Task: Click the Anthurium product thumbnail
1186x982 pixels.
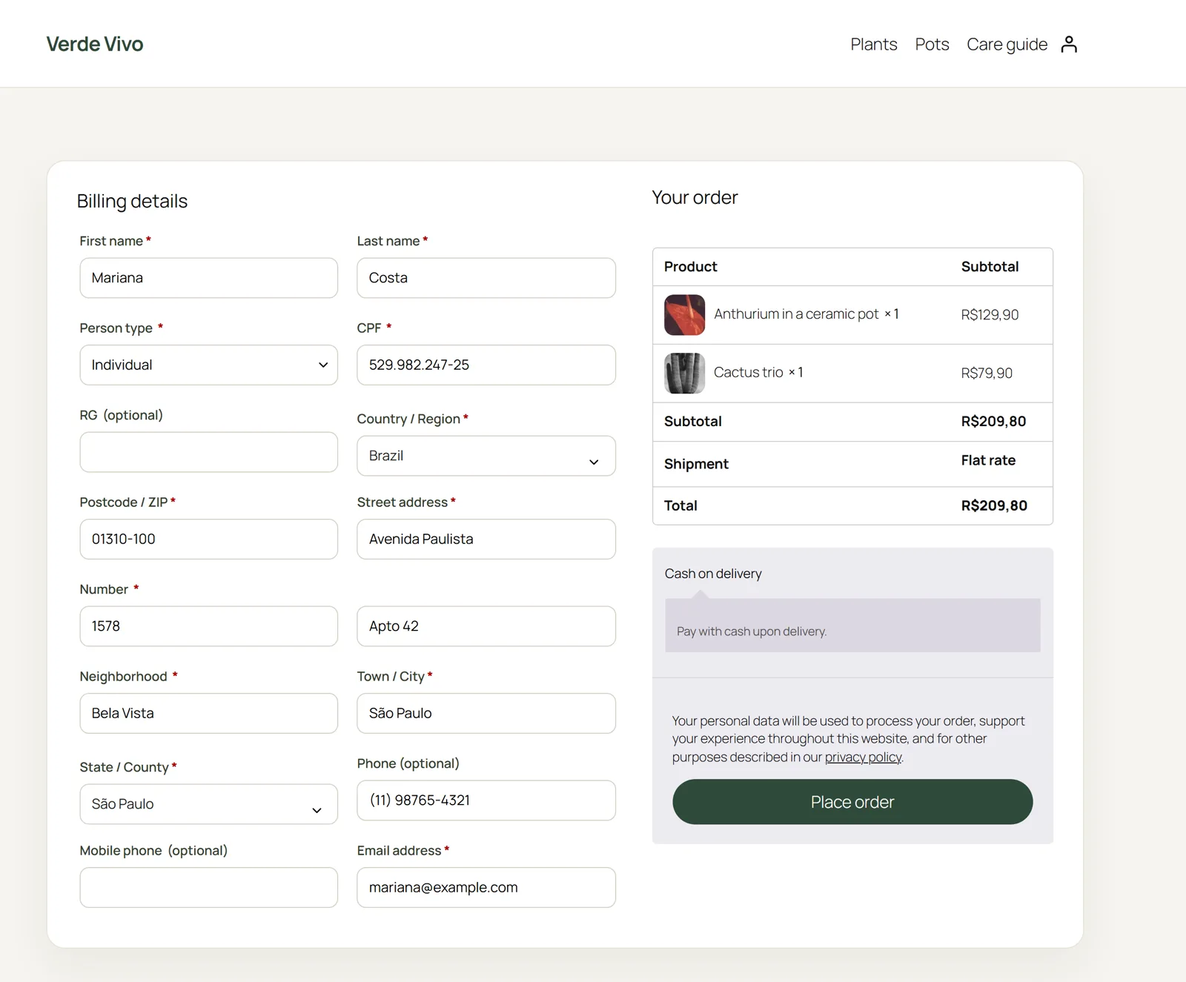Action: (x=684, y=315)
